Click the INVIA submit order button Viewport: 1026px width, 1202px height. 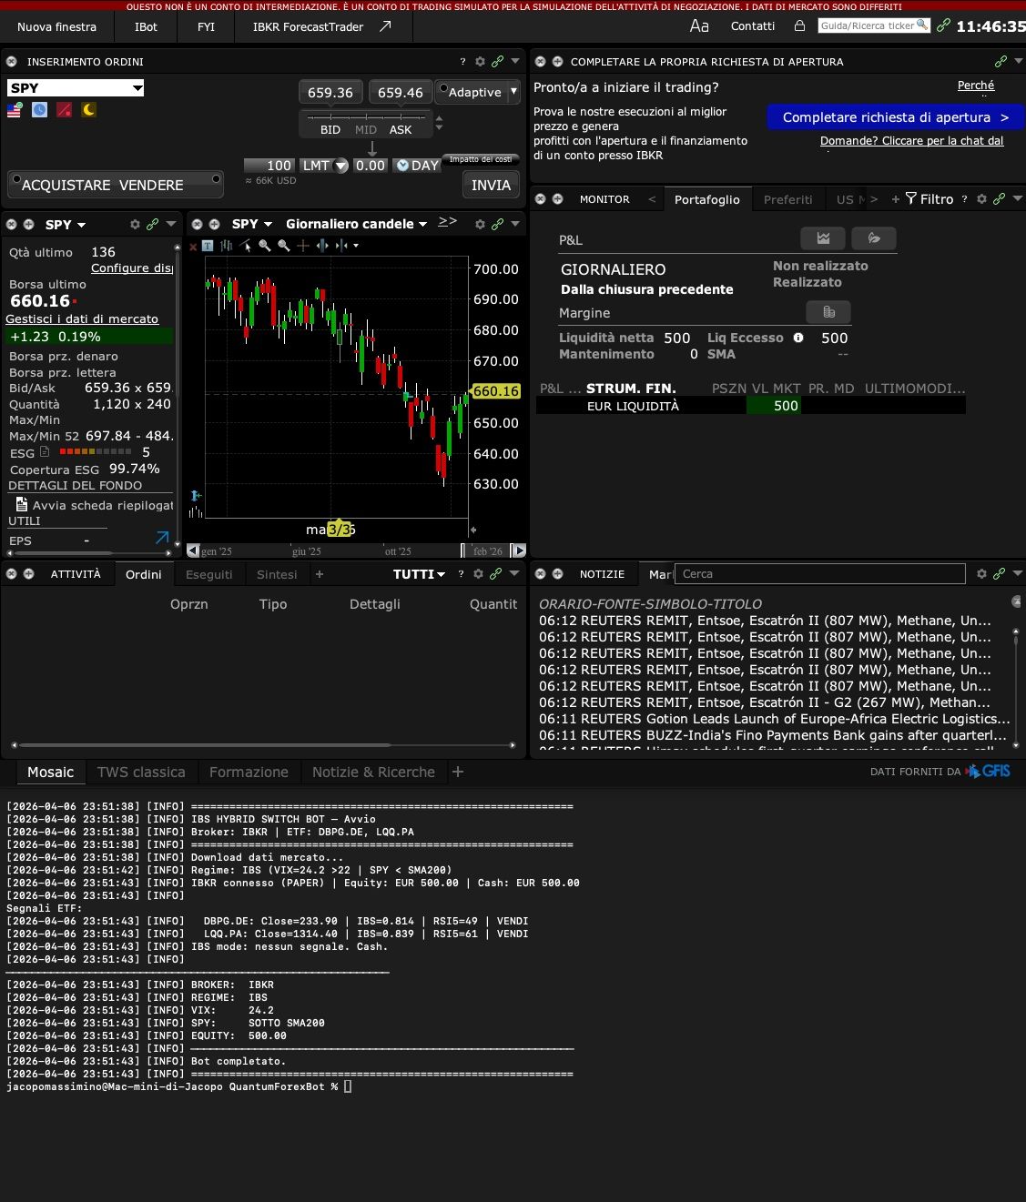pyautogui.click(x=491, y=185)
